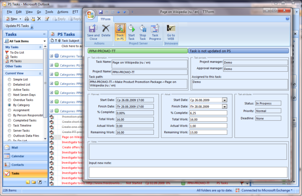The height and width of the screenshot is (196, 302).
Task: Select the TTForm ribbon tab
Action: tap(105, 19)
